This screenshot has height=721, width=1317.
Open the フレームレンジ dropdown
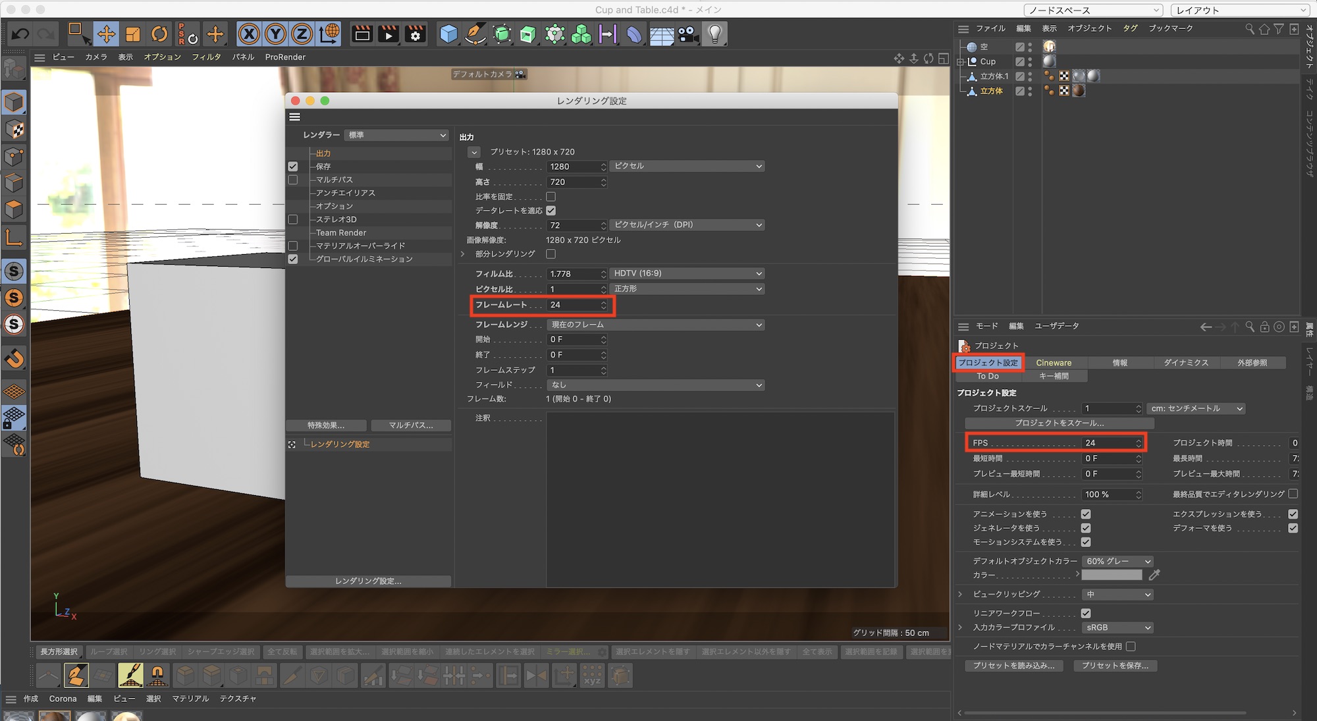pos(655,325)
